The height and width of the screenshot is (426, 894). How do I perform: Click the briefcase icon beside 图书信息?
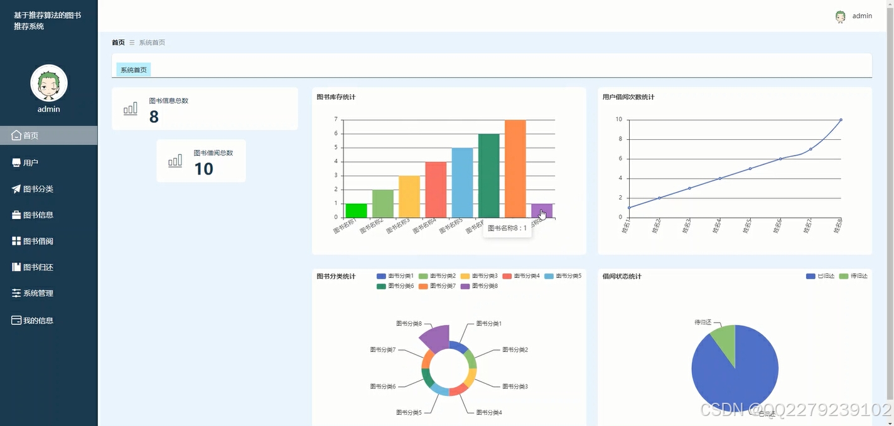16,215
